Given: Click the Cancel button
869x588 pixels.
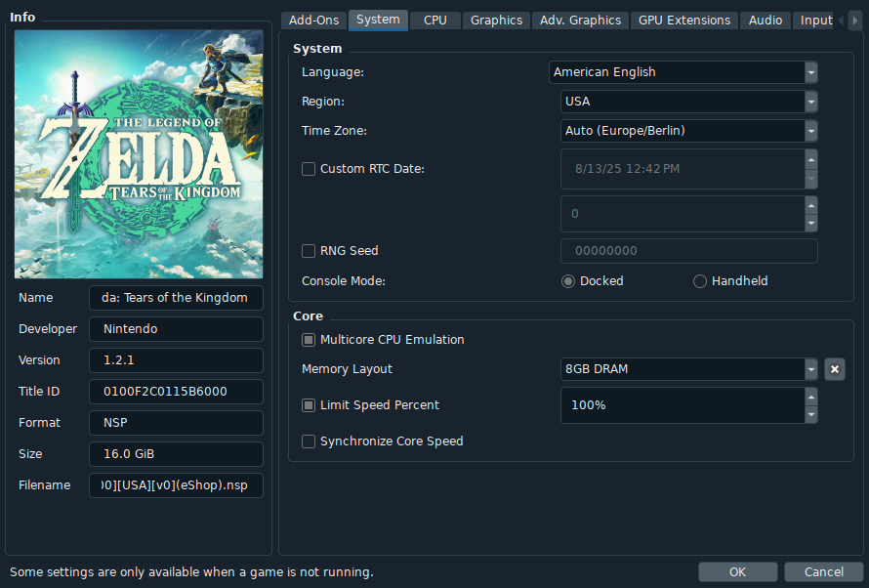Looking at the screenshot, I should 823,572.
